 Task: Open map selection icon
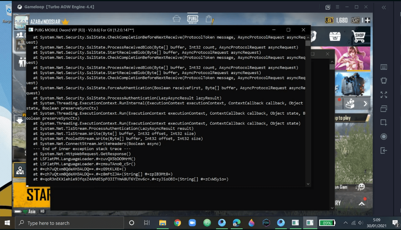point(20,170)
